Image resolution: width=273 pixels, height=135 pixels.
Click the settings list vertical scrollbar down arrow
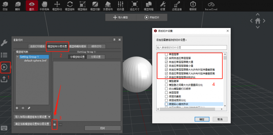click(225, 106)
